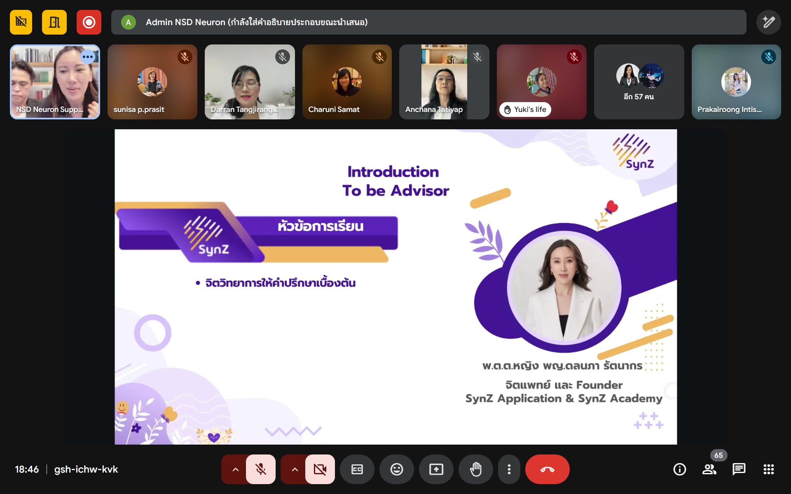Open the emoji reactions button

click(x=397, y=469)
